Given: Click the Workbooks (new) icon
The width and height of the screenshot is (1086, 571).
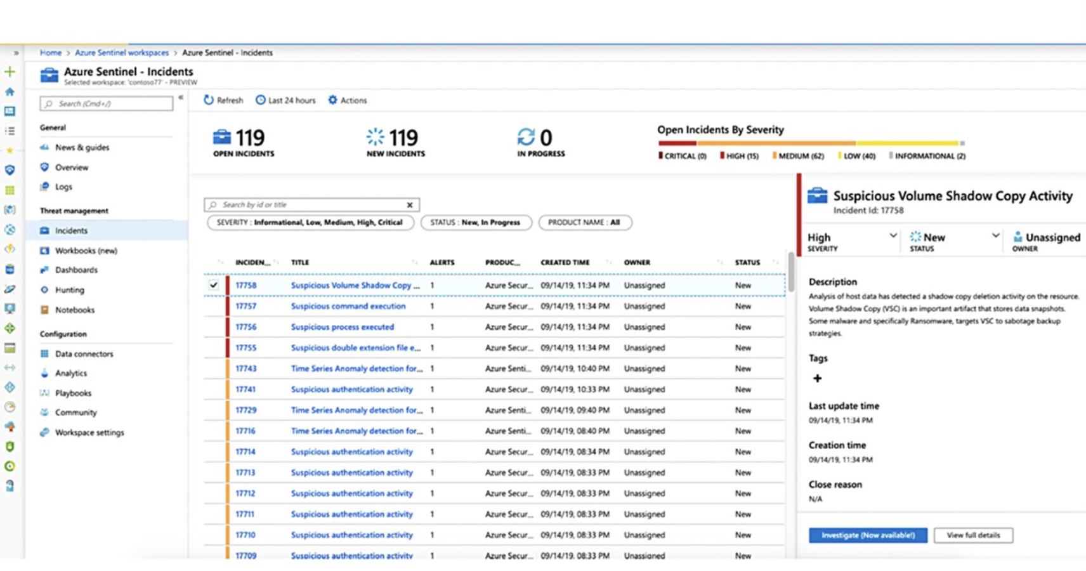Looking at the screenshot, I should click(44, 251).
